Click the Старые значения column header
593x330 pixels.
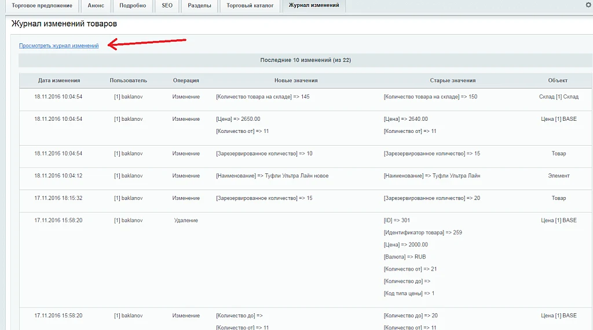tap(453, 80)
